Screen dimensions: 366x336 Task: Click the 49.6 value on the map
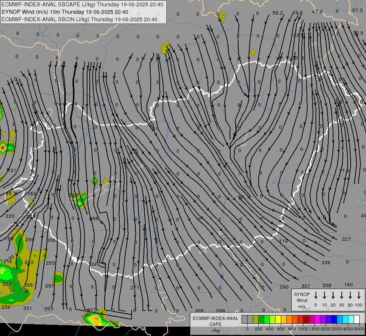(297, 12)
